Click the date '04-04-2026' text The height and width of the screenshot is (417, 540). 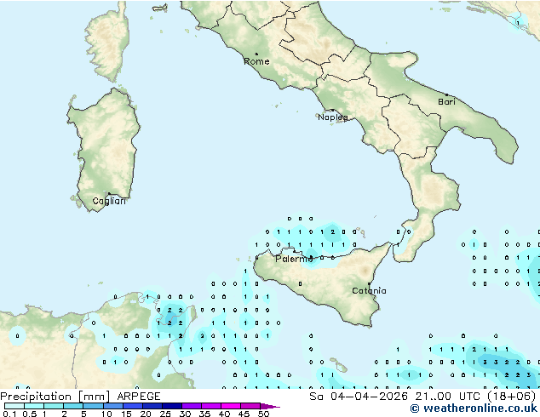point(369,397)
